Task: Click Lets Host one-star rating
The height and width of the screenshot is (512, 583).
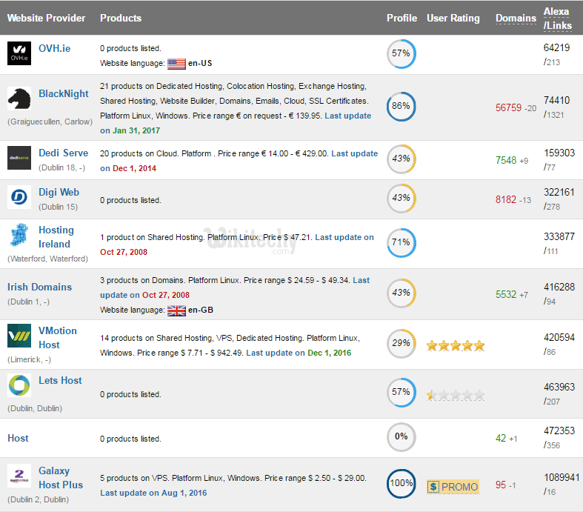Action: [456, 395]
